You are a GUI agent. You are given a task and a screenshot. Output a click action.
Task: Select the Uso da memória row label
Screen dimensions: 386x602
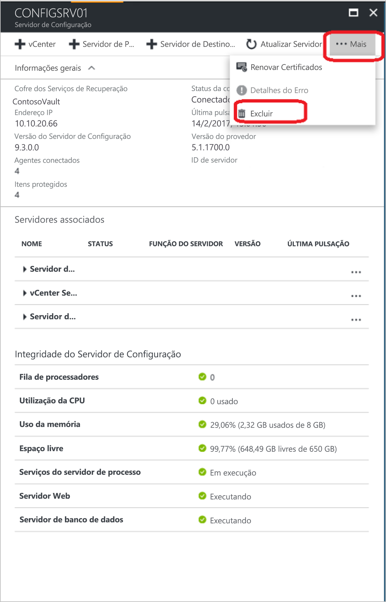pyautogui.click(x=50, y=424)
